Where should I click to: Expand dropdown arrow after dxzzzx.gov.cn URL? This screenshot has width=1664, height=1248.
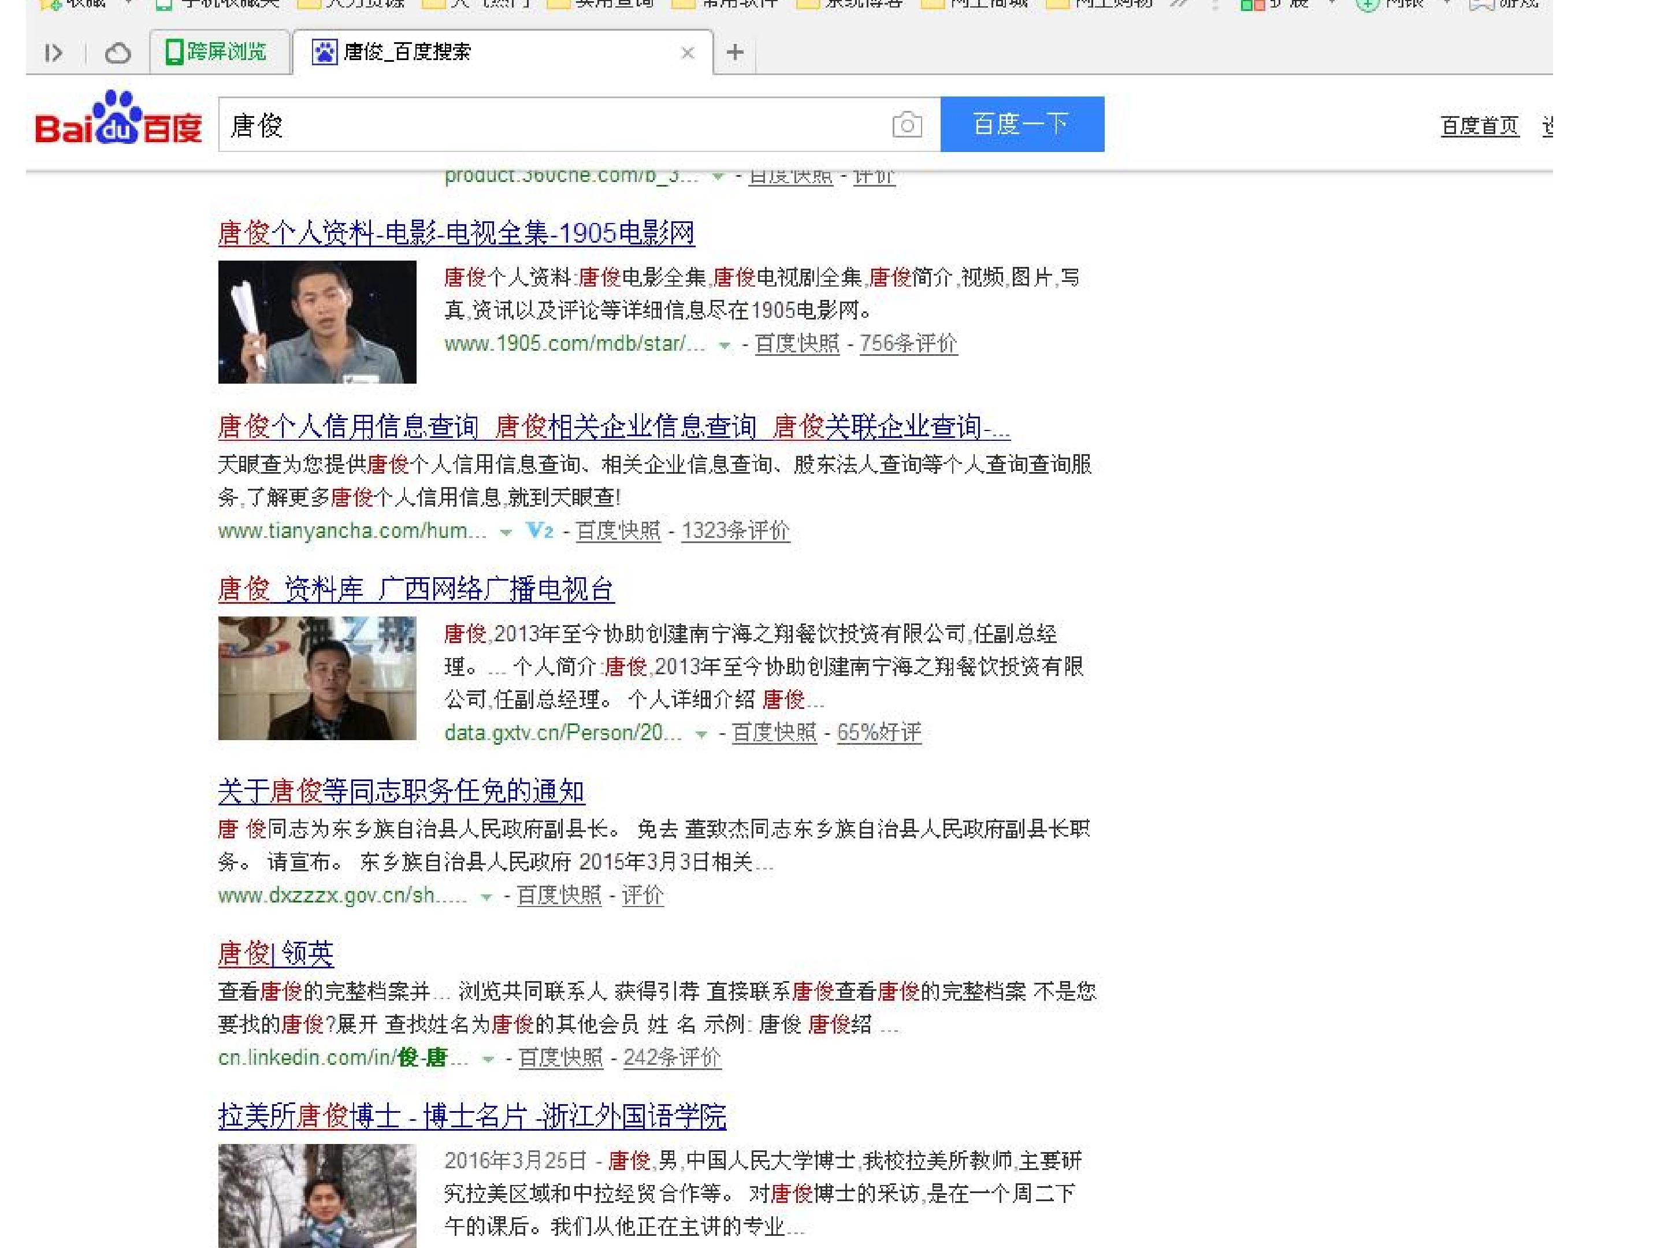(x=486, y=897)
